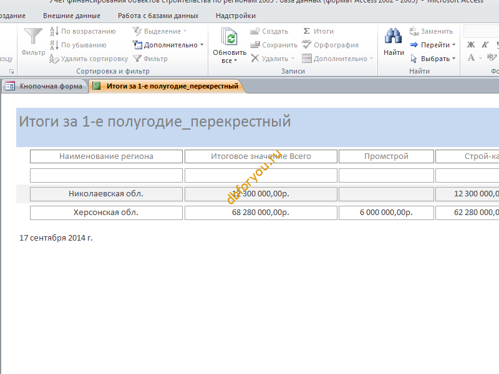Open the Создание ribbon tab
This screenshot has height=374, width=499.
click(12, 16)
